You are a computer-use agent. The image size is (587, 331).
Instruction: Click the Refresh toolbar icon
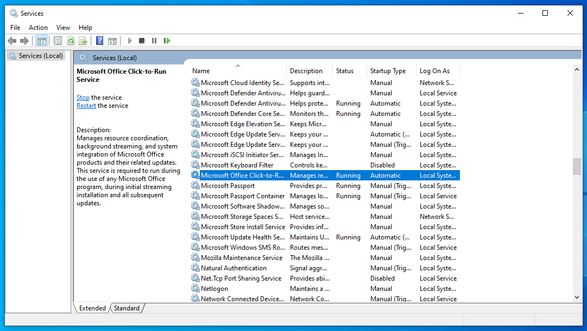point(71,41)
